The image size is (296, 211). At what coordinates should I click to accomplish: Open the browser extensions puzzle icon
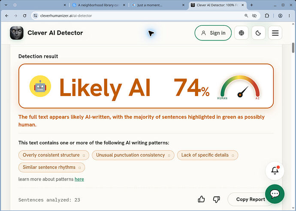[267, 16]
